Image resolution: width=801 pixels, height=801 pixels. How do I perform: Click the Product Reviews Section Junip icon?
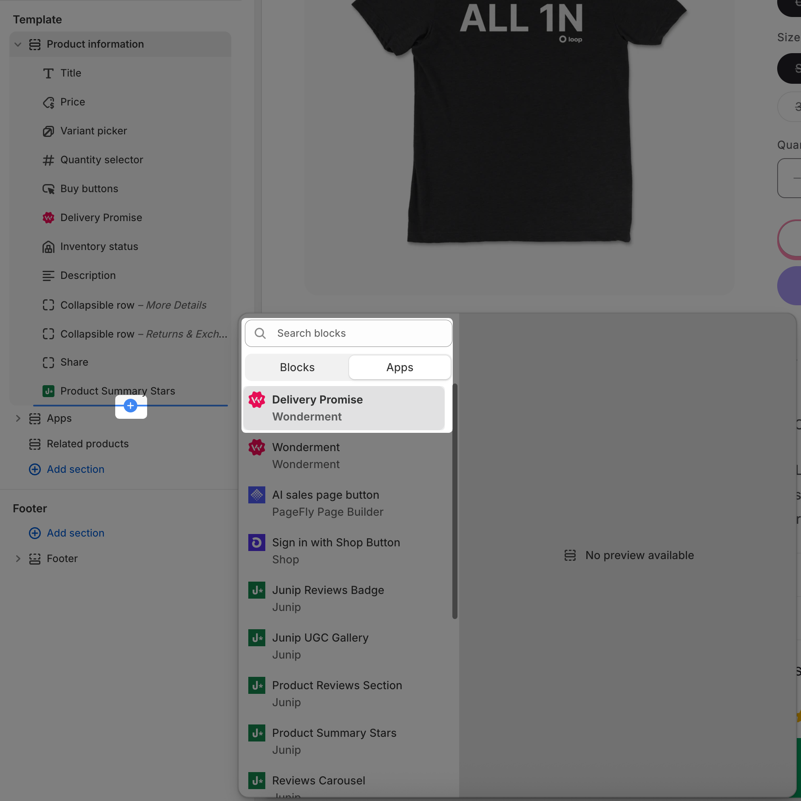pos(257,685)
